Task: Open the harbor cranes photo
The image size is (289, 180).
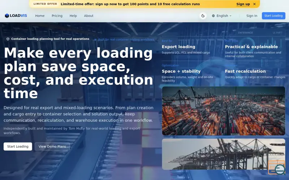Action: [x=224, y=154]
